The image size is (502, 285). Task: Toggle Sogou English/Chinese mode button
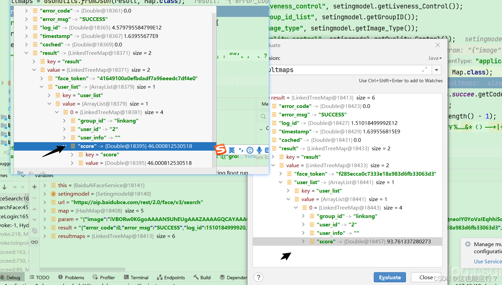click(x=232, y=150)
